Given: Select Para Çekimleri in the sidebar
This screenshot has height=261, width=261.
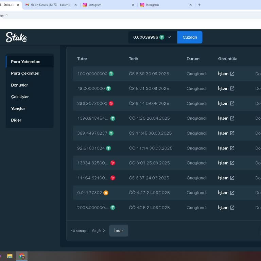Looking at the screenshot, I should coord(25,73).
